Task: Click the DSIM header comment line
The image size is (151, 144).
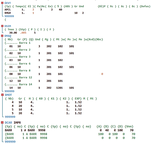Action: click(29, 29)
